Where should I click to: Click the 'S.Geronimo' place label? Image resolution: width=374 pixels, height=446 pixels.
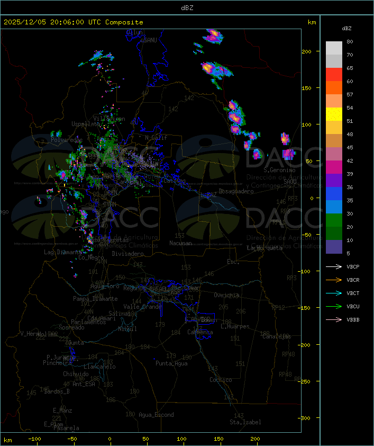[x=279, y=170]
